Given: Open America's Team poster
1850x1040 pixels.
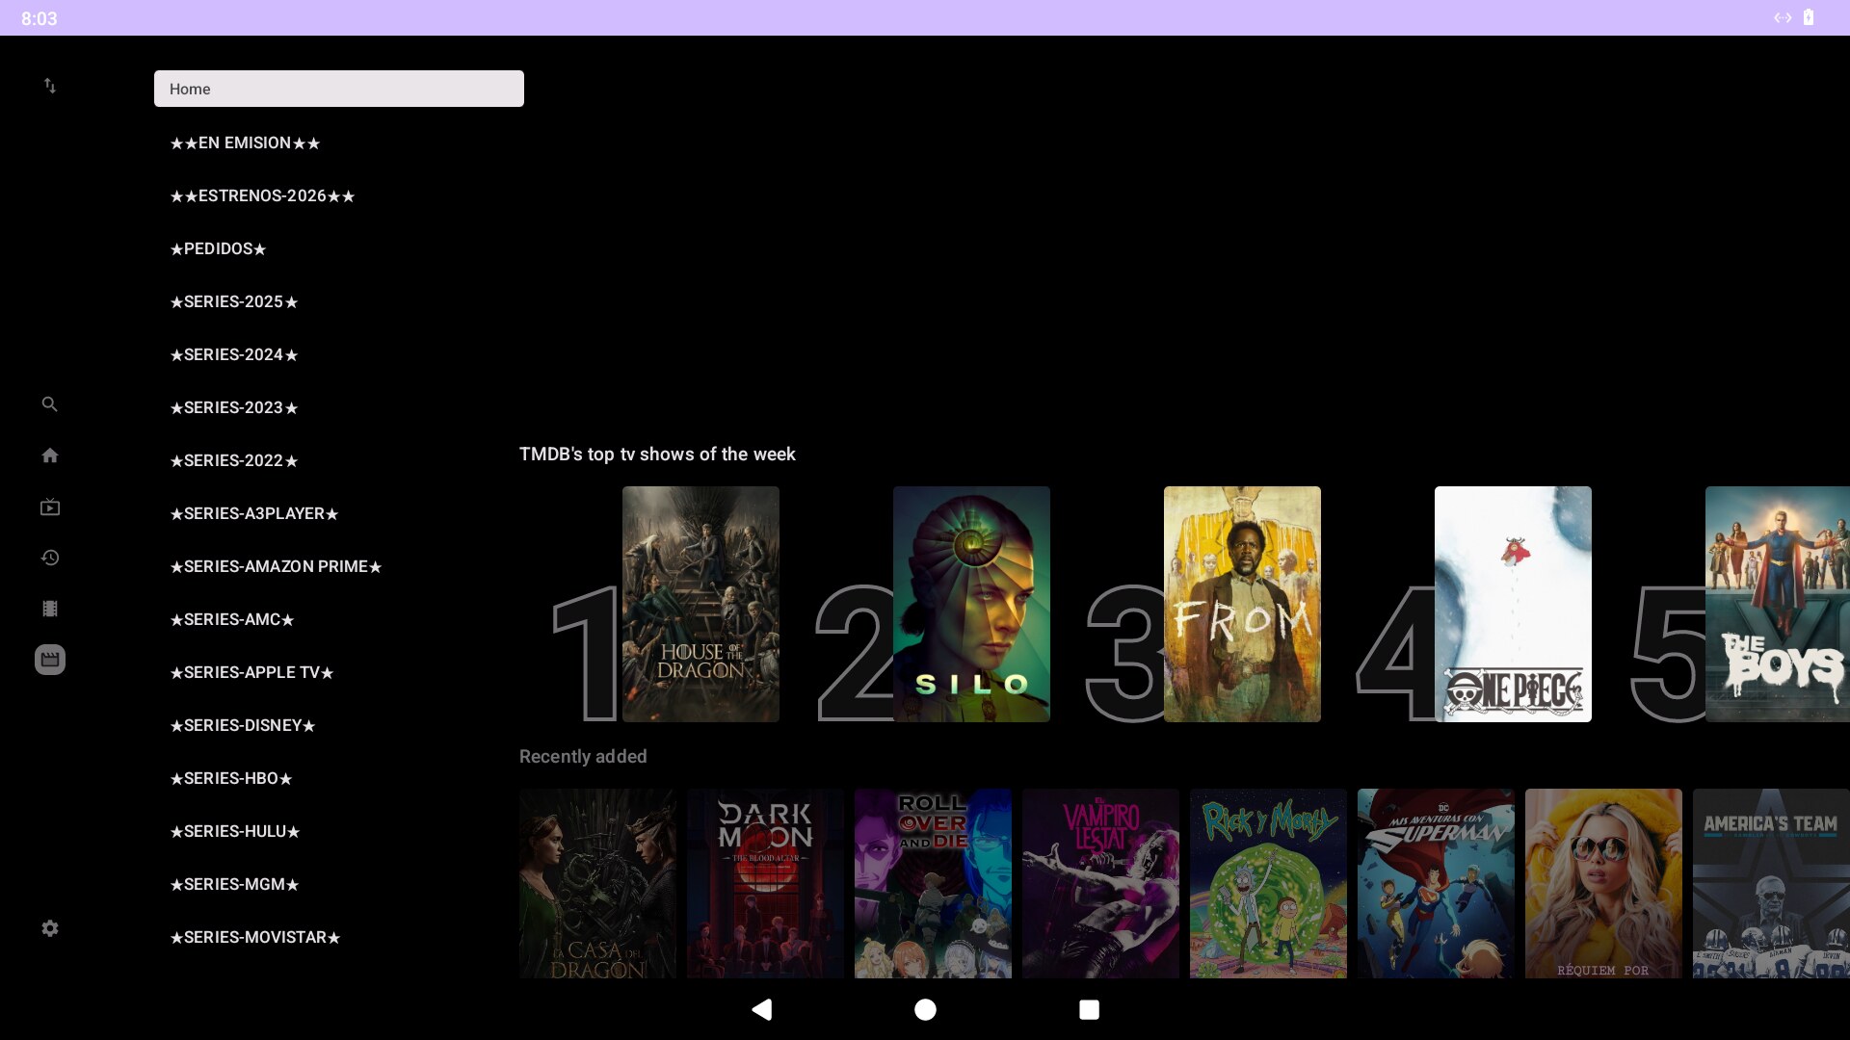Looking at the screenshot, I should coord(1771,883).
